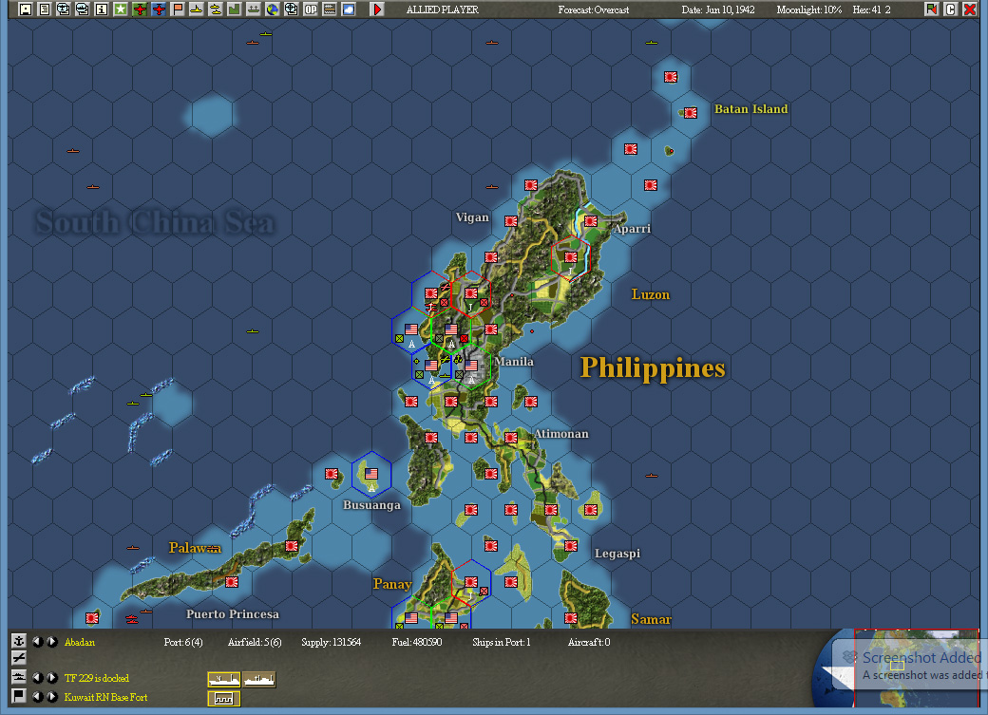988x715 pixels.
Task: Click 'Ships in Port: 1' text
Action: click(x=502, y=643)
